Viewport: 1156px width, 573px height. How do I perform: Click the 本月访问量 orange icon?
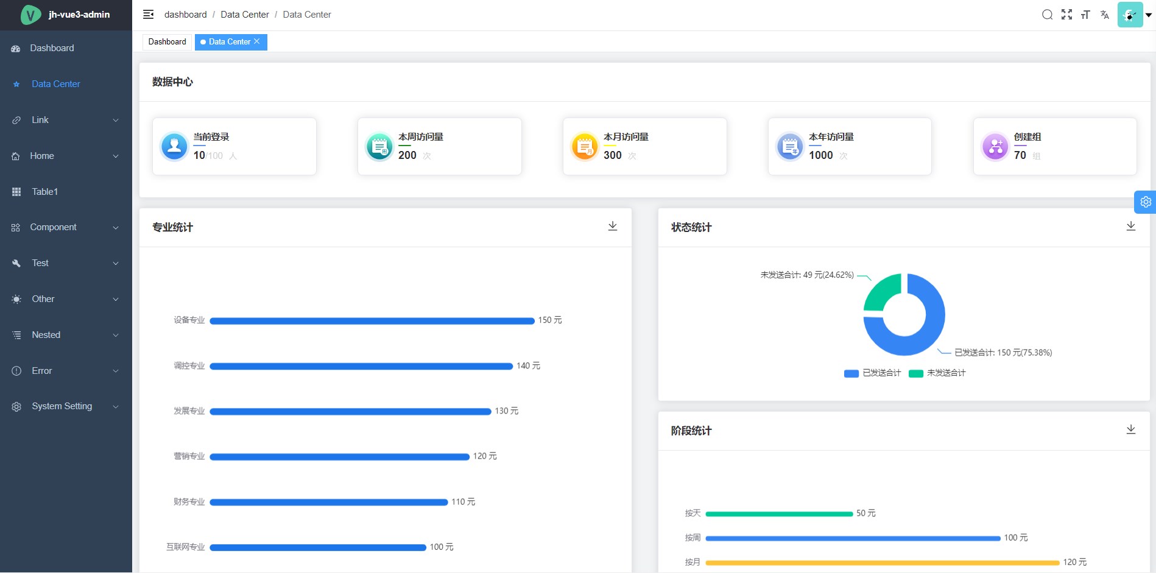pos(585,146)
